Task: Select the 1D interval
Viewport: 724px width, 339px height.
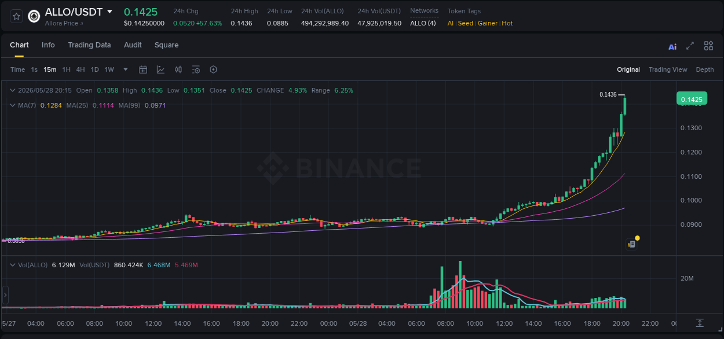Action: click(94, 69)
